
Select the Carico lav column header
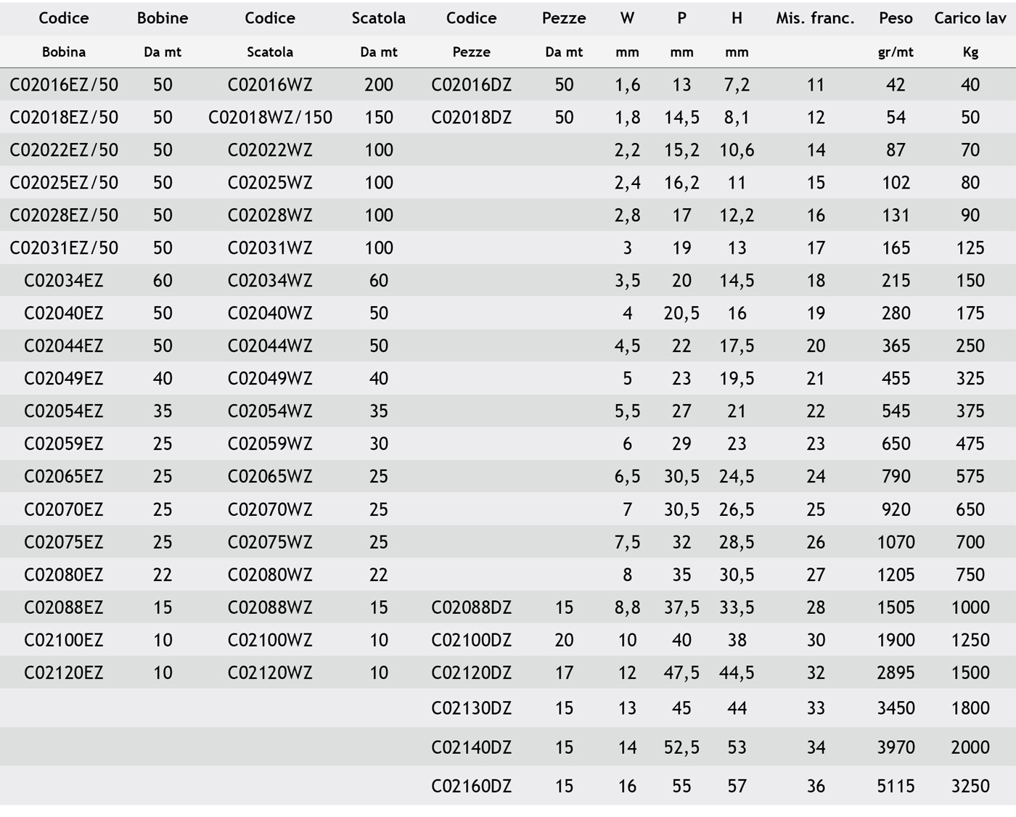click(970, 18)
